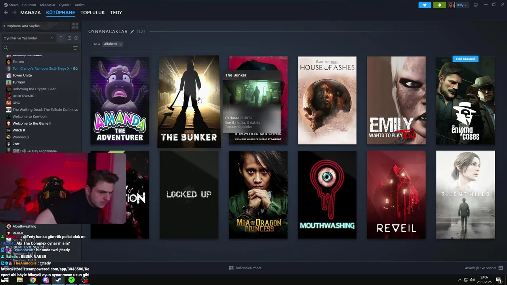The image size is (507, 285).
Task: Switch library home to grid view icon
Action: 75,26
